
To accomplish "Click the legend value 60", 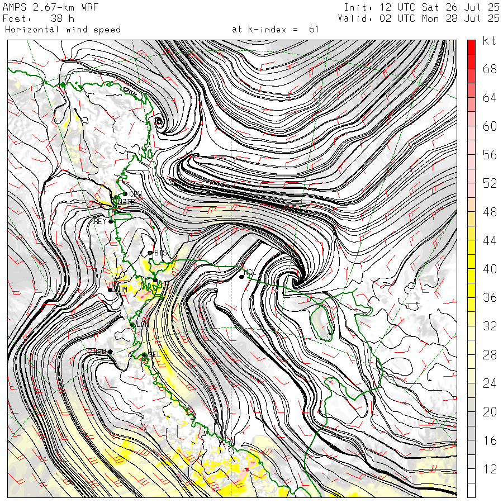I will (x=490, y=126).
